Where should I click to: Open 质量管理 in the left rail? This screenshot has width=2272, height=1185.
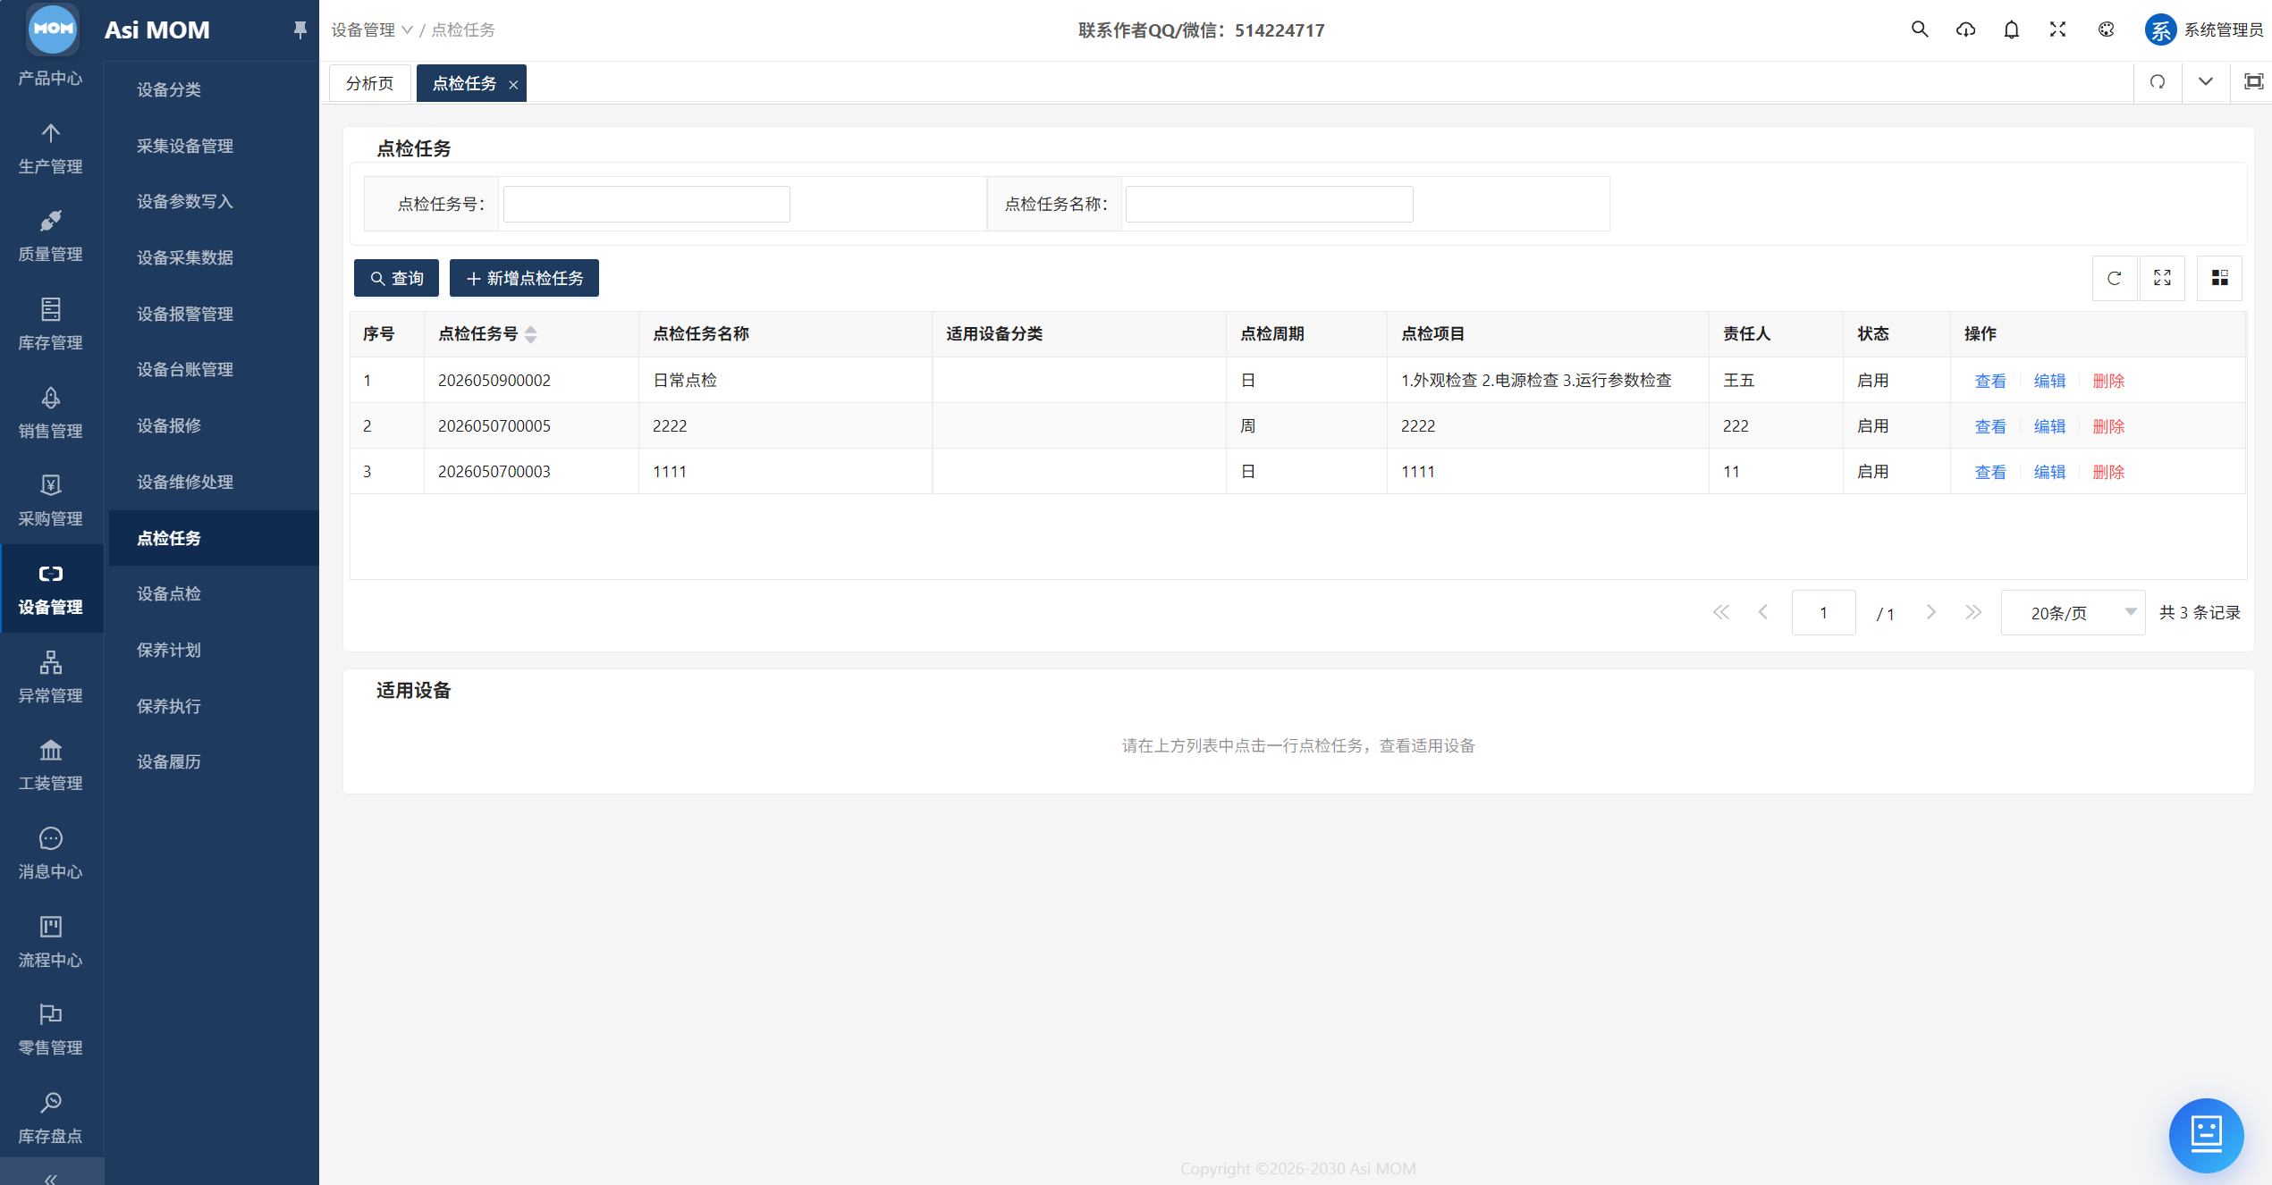click(x=51, y=237)
